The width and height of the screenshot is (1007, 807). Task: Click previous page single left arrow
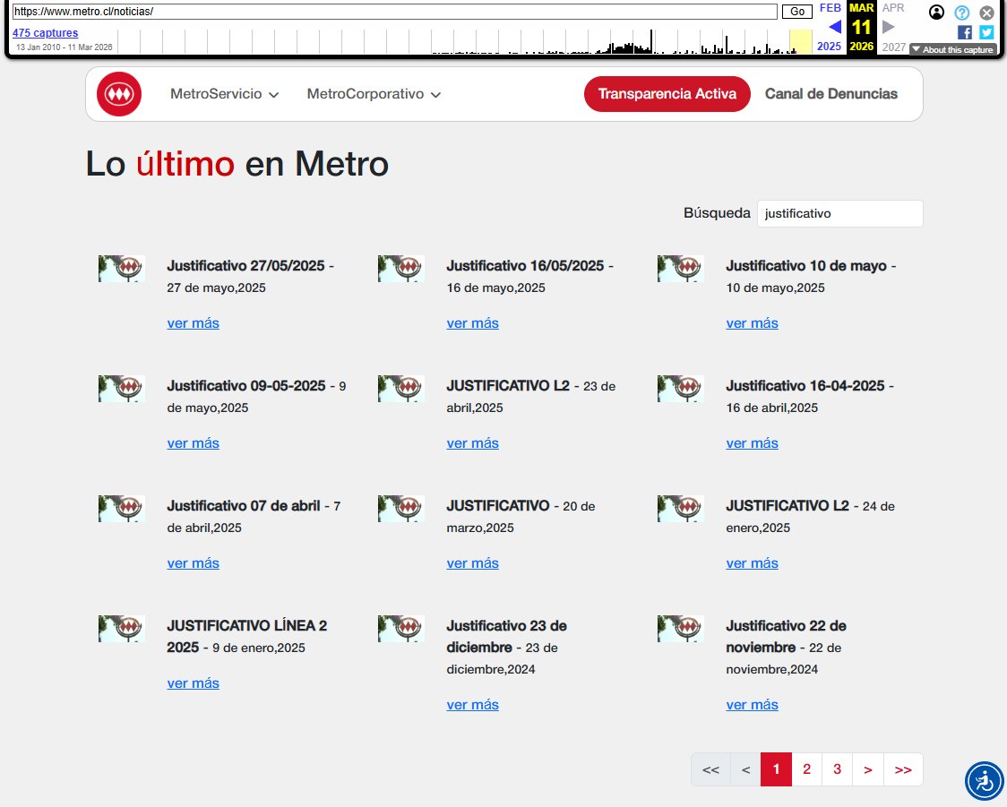pyautogui.click(x=745, y=769)
